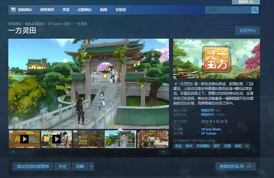Open 新鲜推荐 menu
Image resolution: width=274 pixels, height=178 pixels.
point(47,10)
